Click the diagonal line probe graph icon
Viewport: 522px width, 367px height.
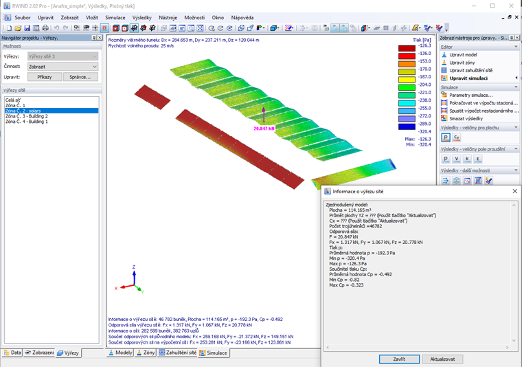point(478,181)
